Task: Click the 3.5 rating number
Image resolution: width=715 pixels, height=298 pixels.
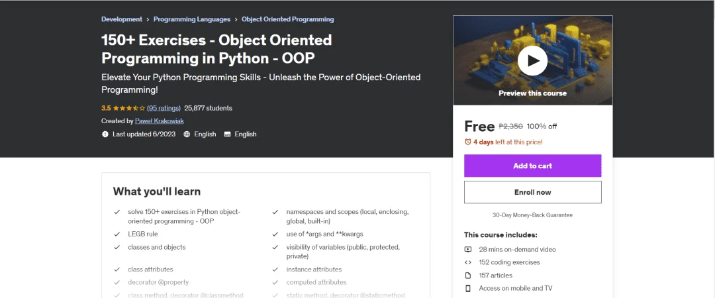Action: (106, 108)
